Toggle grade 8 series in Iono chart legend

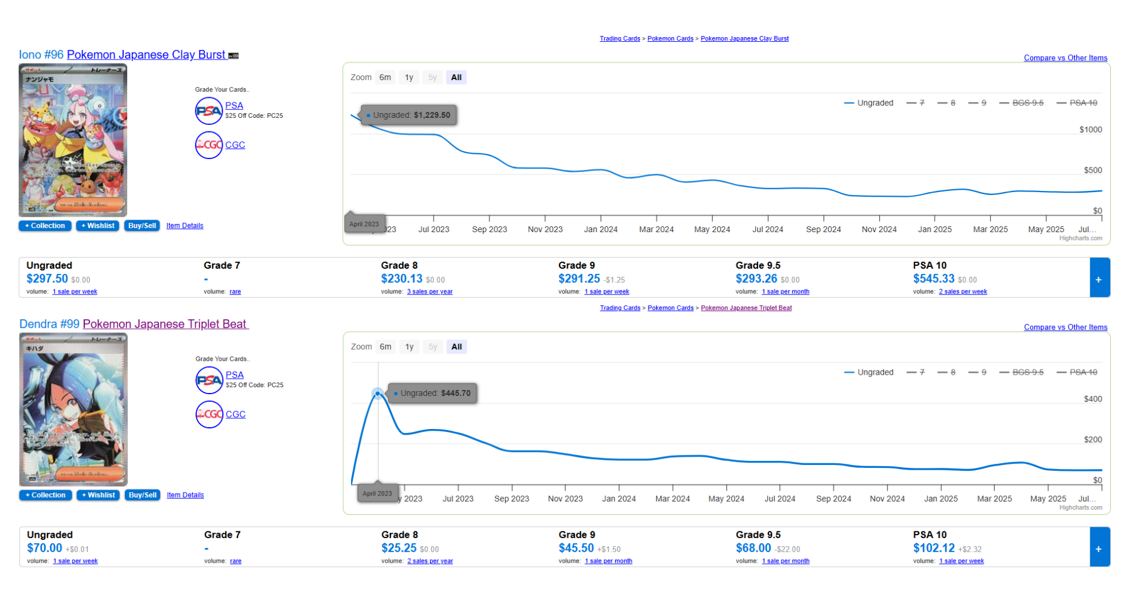(x=947, y=103)
